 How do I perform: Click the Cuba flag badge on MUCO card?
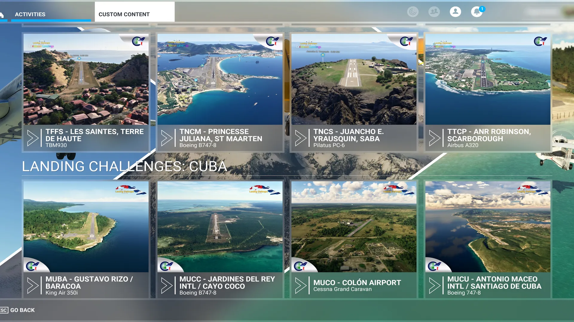tap(399, 190)
